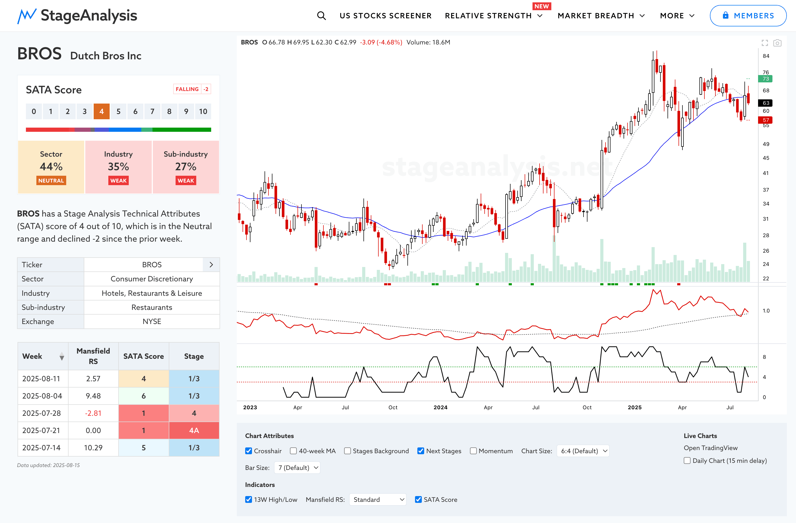796x523 pixels.
Task: Click the black 63 current price label
Action: click(766, 103)
